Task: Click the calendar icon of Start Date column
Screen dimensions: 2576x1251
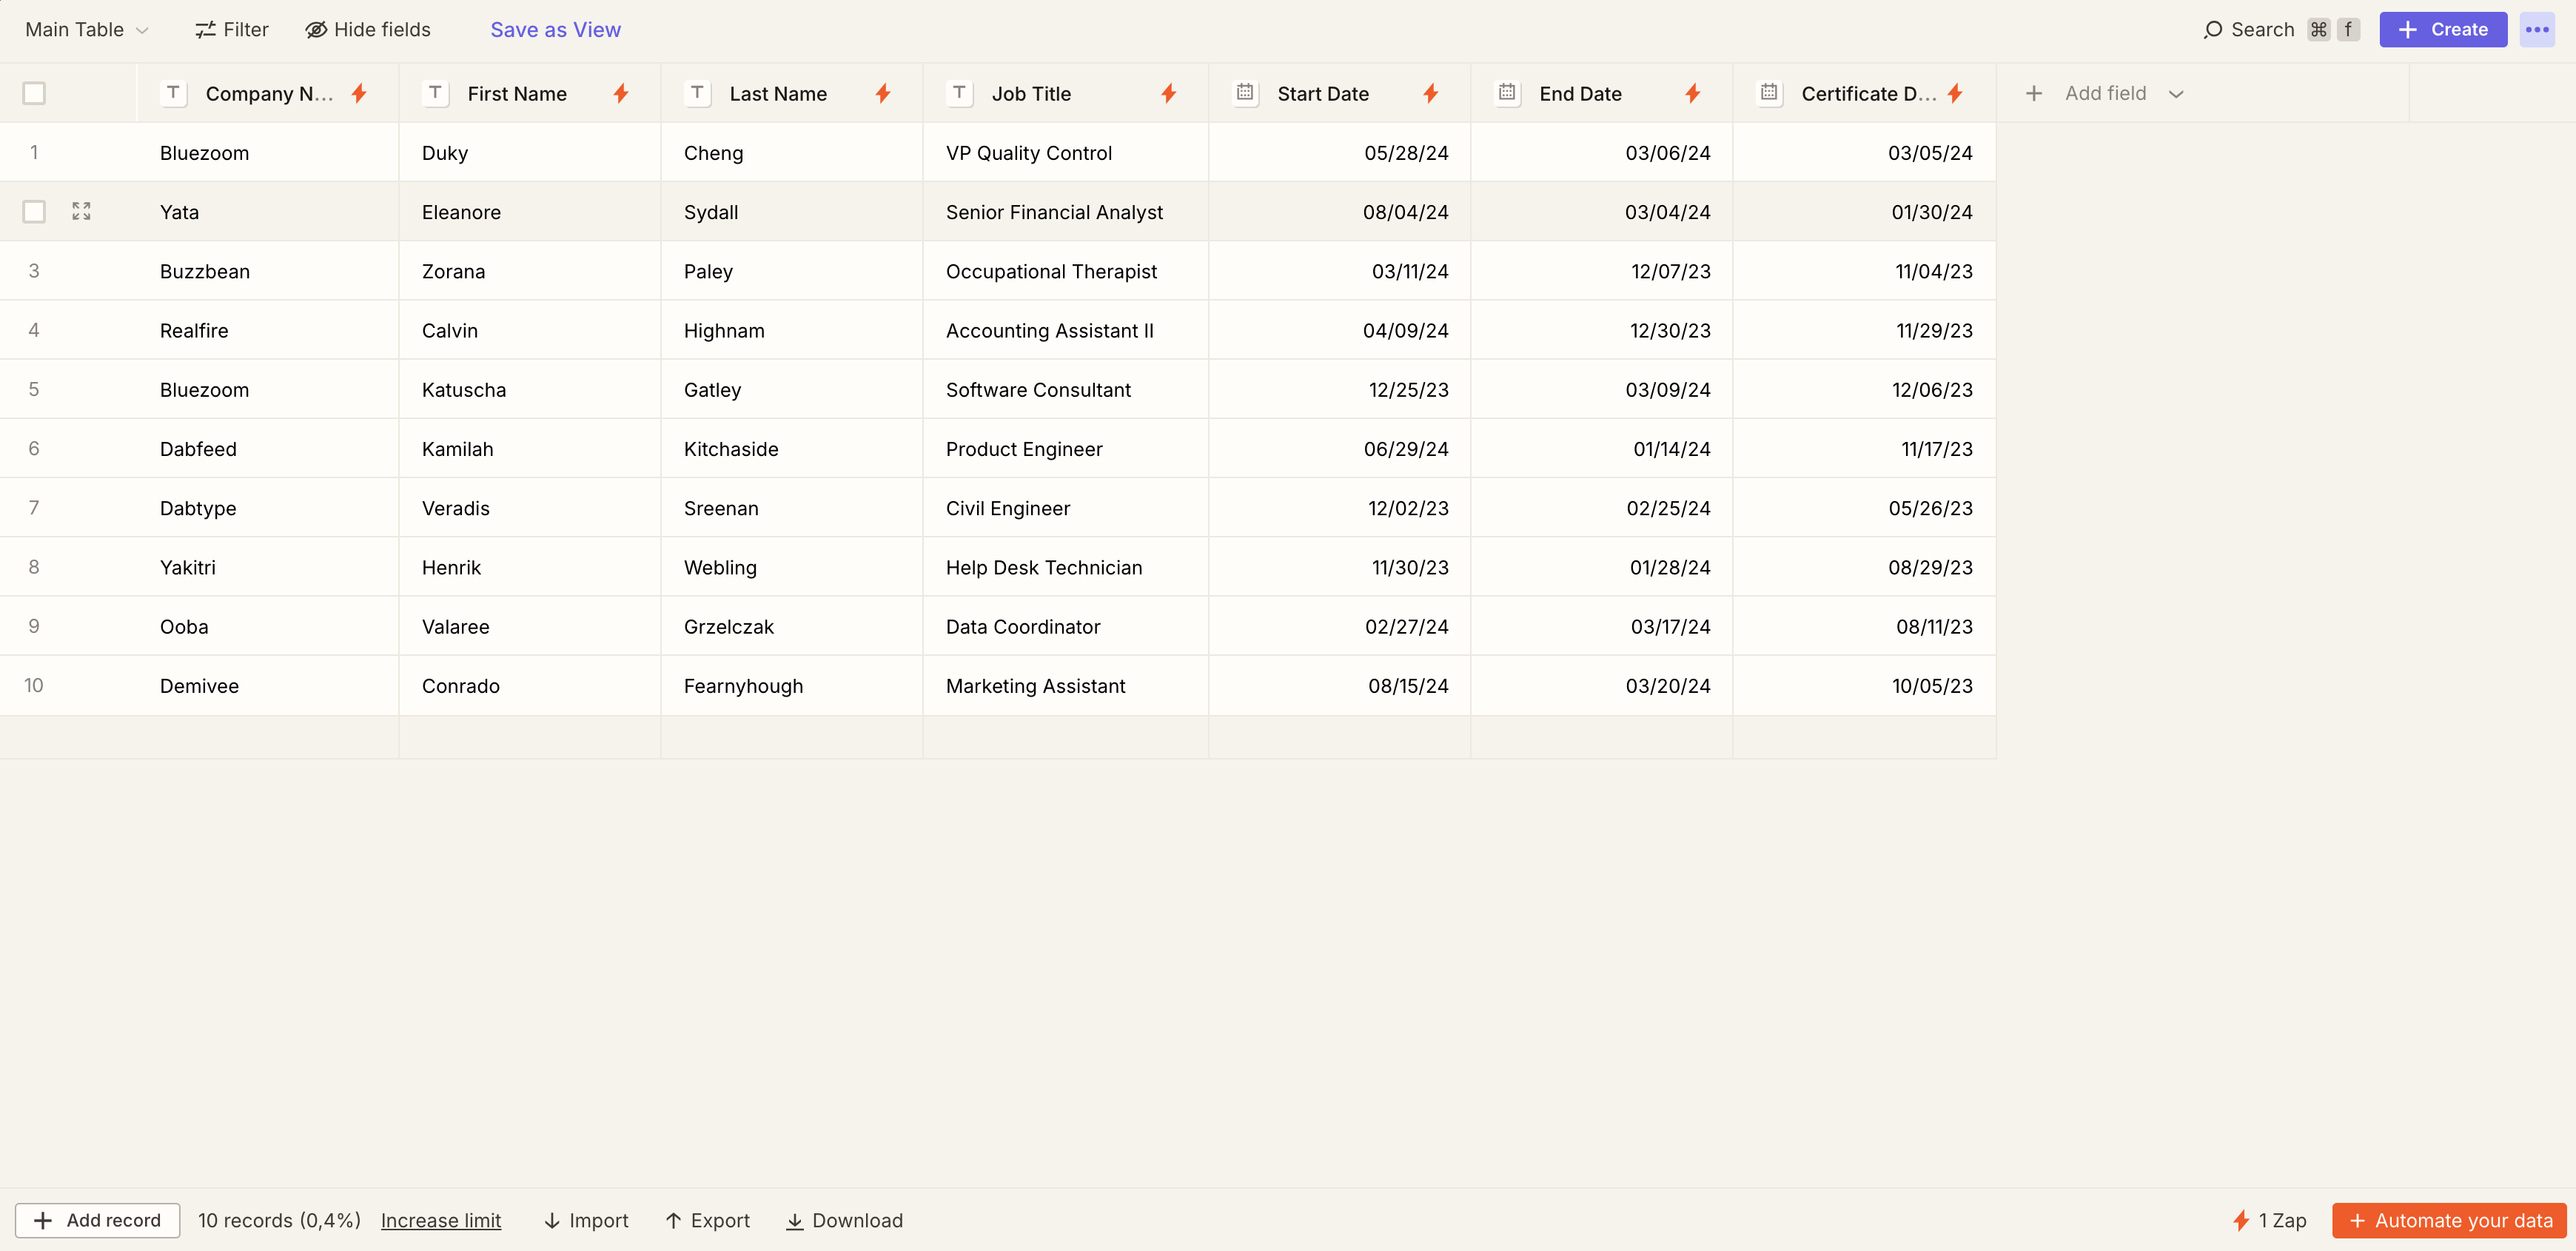Action: (1245, 93)
